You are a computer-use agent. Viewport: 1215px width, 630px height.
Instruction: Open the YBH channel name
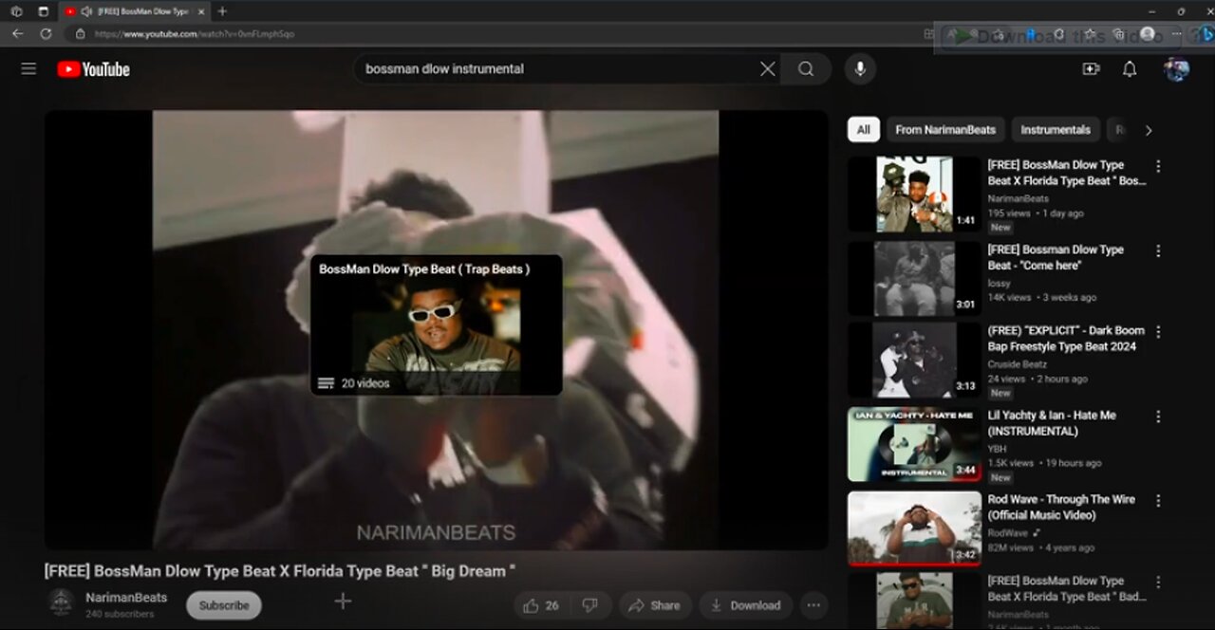(997, 449)
